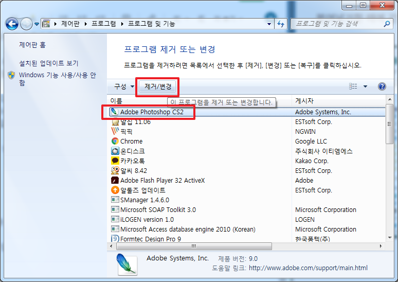Expand the arrow after 제어판 breadcrumb
Image resolution: width=398 pixels, height=282 pixels.
pyautogui.click(x=85, y=24)
